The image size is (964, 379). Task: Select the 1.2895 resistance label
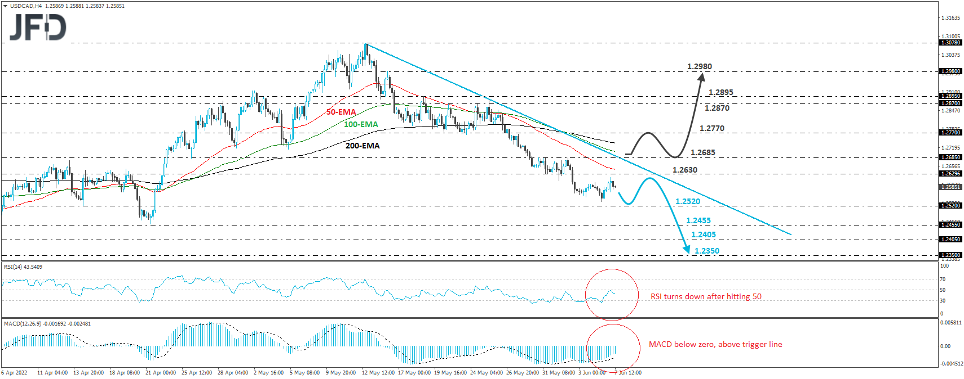click(721, 92)
